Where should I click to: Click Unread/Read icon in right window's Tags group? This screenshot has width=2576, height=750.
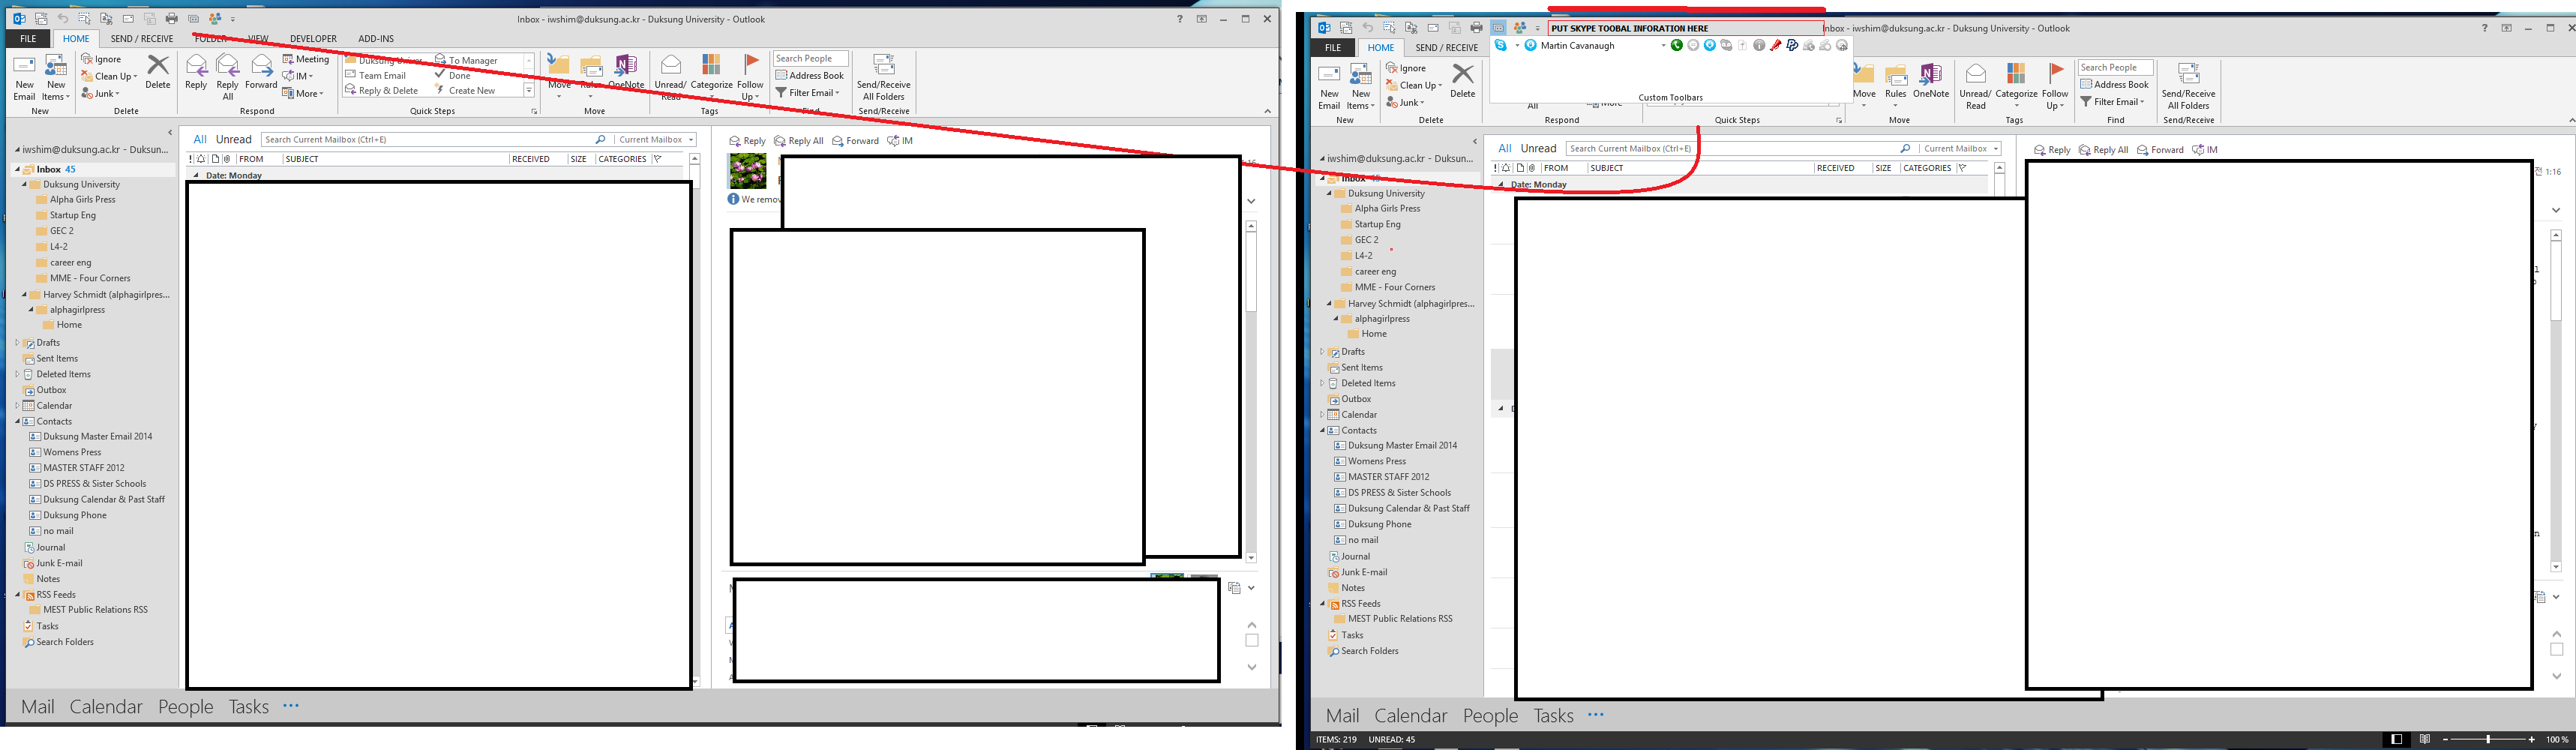point(1976,86)
